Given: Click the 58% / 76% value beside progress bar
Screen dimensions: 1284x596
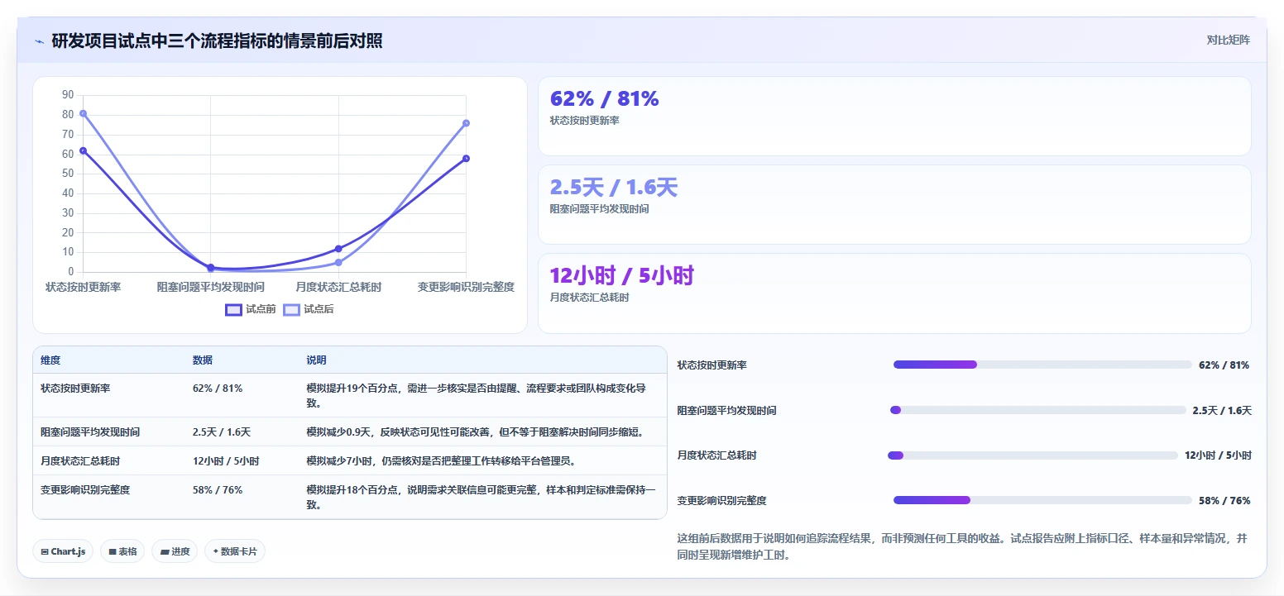Looking at the screenshot, I should pos(1224,500).
